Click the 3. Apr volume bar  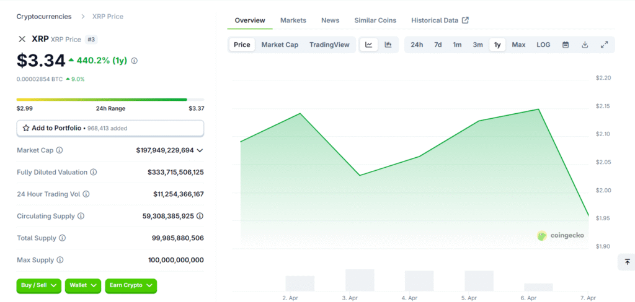[x=360, y=280]
